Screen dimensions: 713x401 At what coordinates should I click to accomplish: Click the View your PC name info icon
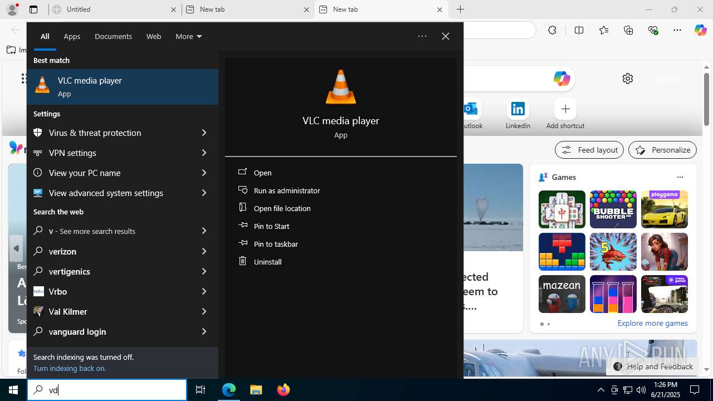click(x=38, y=173)
